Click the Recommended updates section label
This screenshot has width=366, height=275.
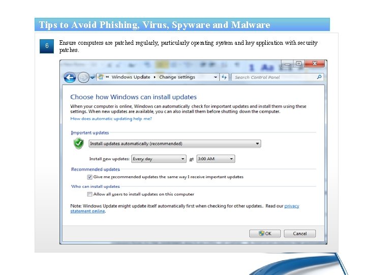[x=96, y=169]
